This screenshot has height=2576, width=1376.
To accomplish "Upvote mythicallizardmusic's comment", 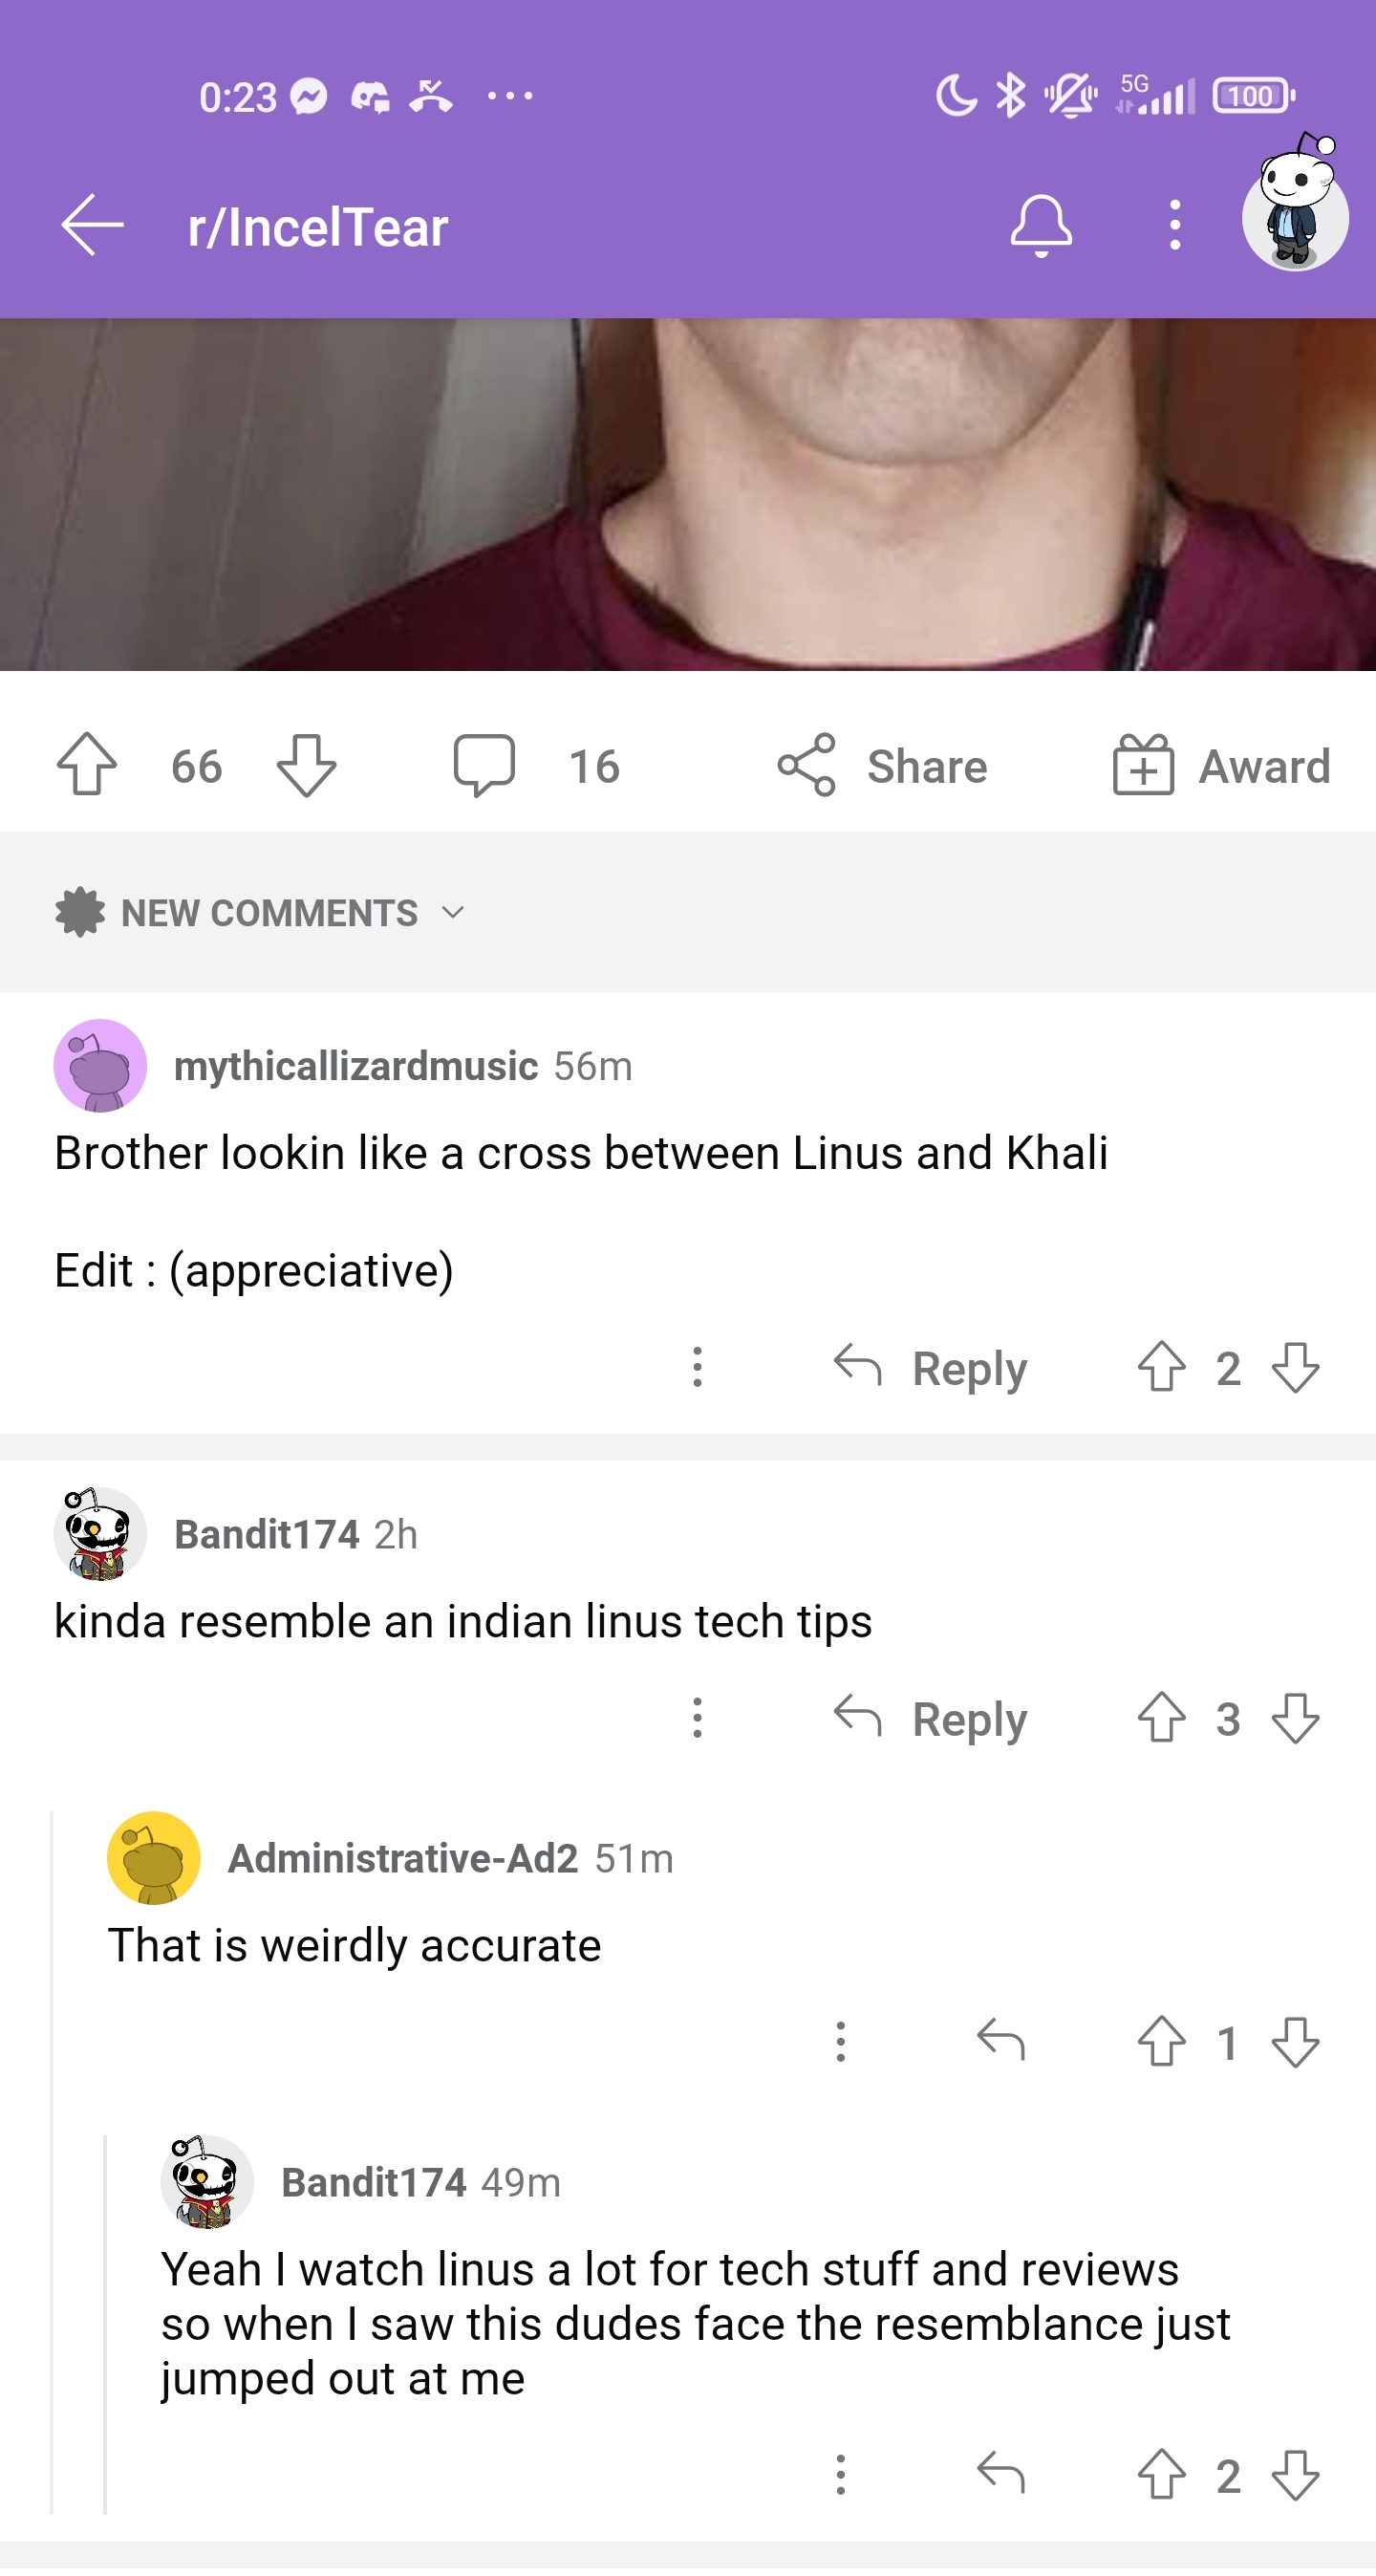I will pyautogui.click(x=1161, y=1368).
